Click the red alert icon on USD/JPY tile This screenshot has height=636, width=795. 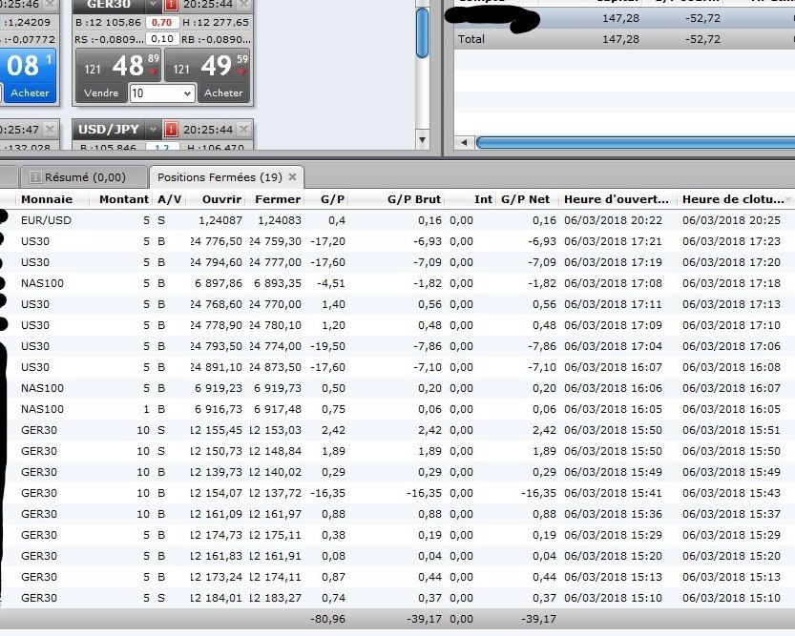click(171, 130)
